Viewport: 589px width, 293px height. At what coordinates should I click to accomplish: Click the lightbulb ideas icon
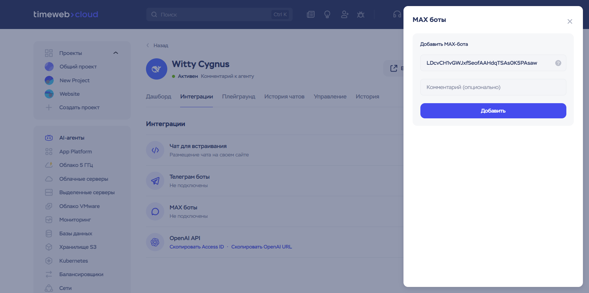(x=327, y=14)
